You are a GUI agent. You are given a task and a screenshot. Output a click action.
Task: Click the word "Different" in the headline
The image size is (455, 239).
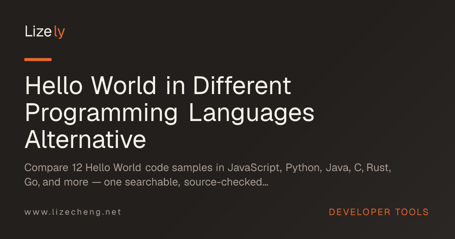pyautogui.click(x=242, y=86)
